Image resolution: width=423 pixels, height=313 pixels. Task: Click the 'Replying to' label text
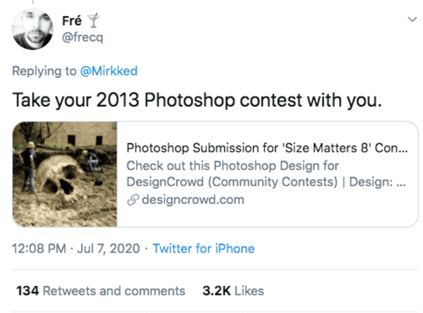pos(44,72)
